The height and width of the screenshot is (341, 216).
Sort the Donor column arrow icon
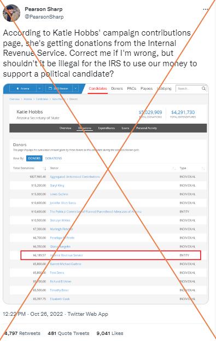pyautogui.click(x=174, y=169)
